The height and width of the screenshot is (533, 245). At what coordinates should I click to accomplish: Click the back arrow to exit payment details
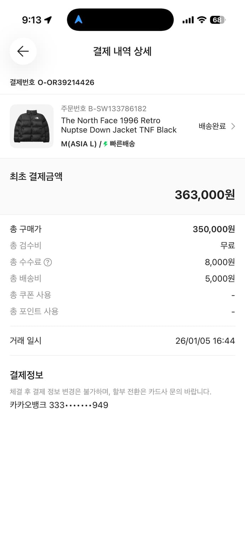coord(23,51)
